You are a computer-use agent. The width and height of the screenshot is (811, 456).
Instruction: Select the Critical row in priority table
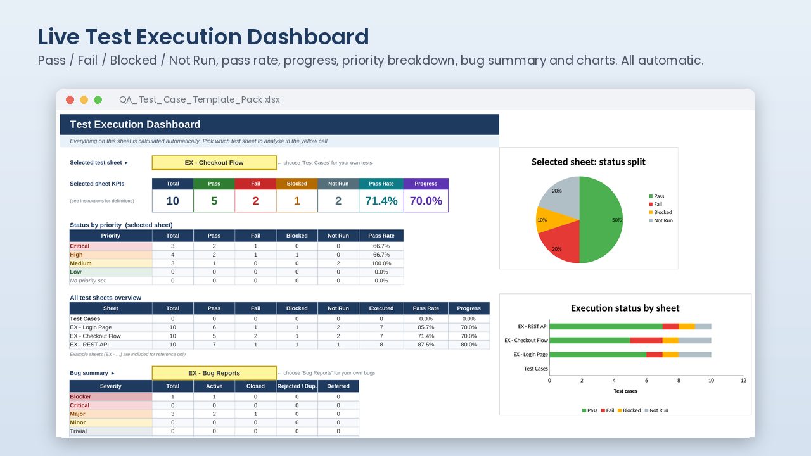pos(236,246)
